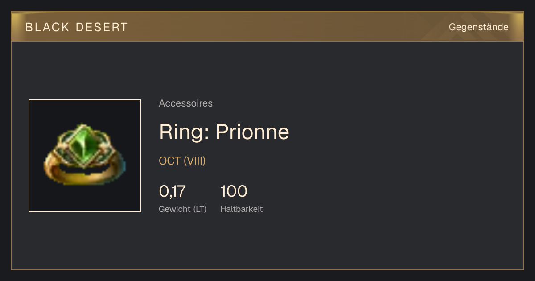Open the Gegenstände section link

(x=478, y=27)
